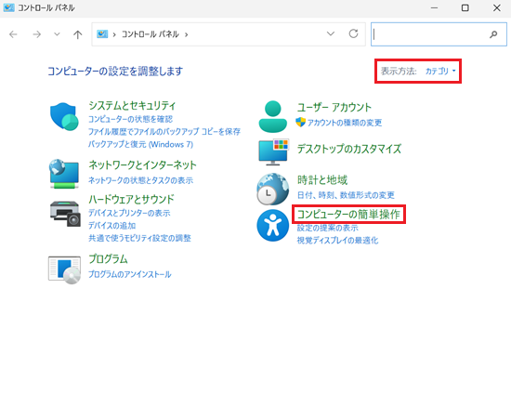Open System and Security shield icon
The width and height of the screenshot is (511, 394).
pyautogui.click(x=64, y=116)
